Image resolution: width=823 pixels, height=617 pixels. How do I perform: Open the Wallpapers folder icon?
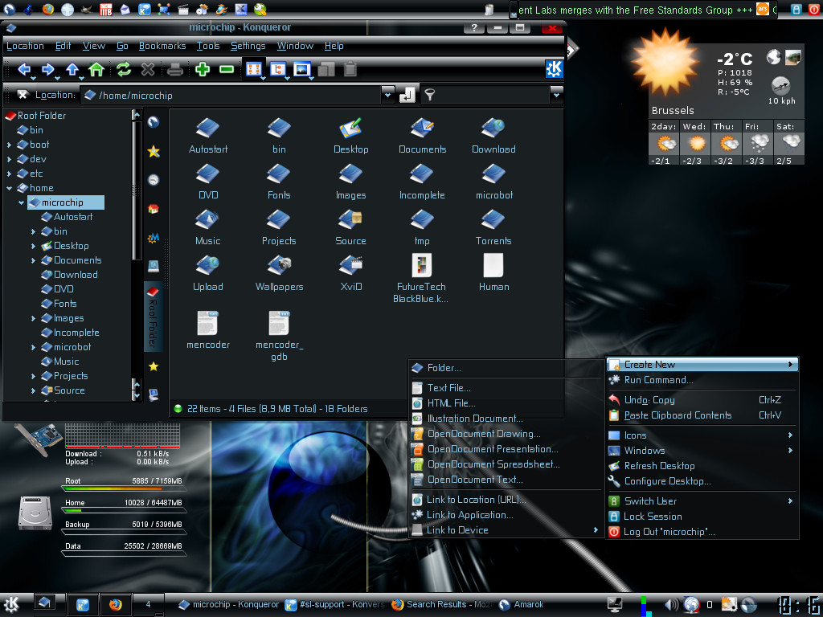(x=279, y=273)
